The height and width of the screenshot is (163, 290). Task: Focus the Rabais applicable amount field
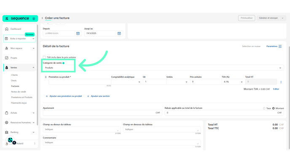pyautogui.click(x=224, y=113)
